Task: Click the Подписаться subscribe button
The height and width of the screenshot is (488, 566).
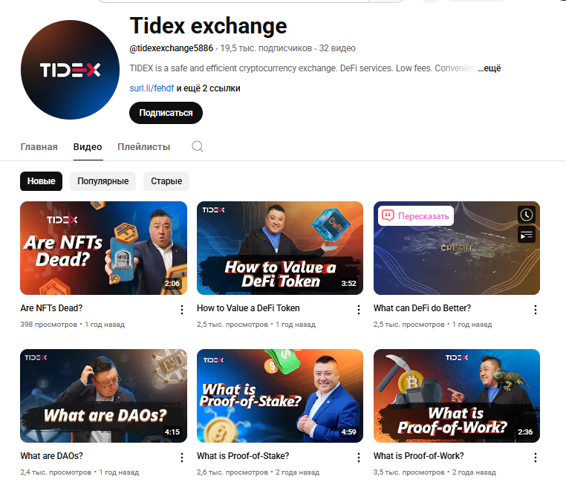Action: 166,113
